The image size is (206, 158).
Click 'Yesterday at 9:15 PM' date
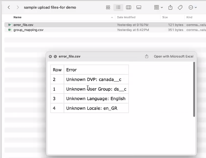[133, 25]
